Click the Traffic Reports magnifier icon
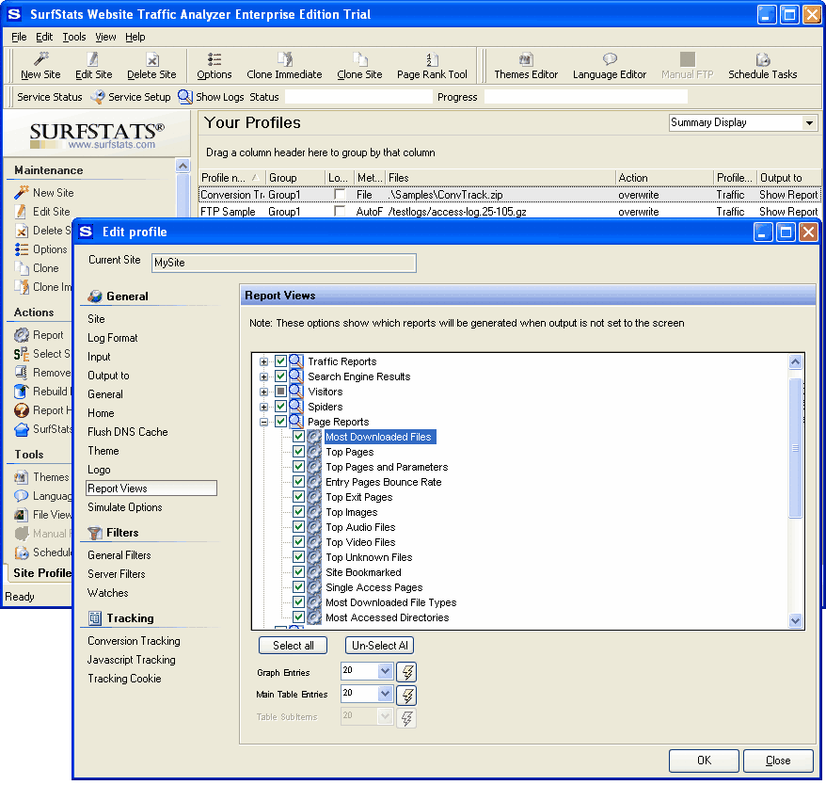This screenshot has height=785, width=826. [x=296, y=361]
